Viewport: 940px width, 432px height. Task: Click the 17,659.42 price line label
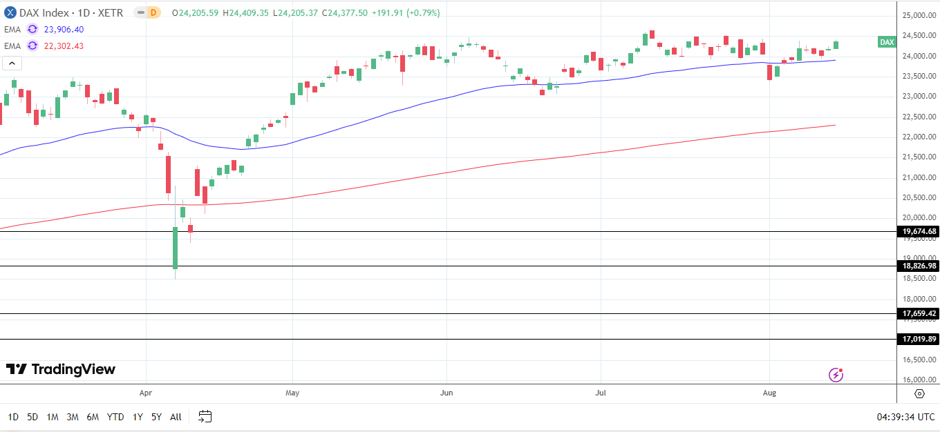point(919,313)
